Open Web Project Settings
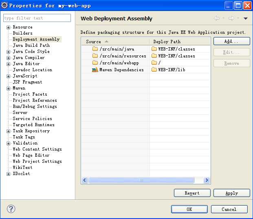This screenshot has width=253, height=219. coord(37,161)
